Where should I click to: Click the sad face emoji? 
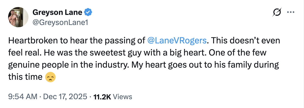tap(50, 77)
